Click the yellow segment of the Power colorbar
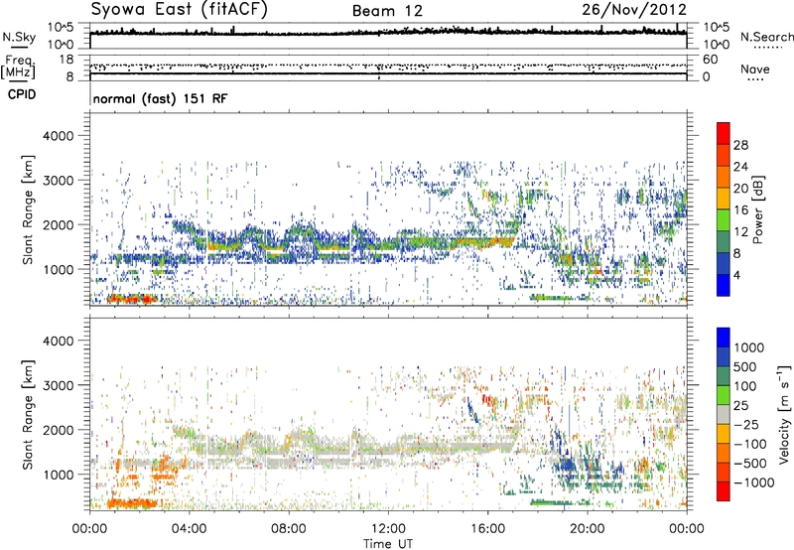The image size is (794, 550). 724,198
